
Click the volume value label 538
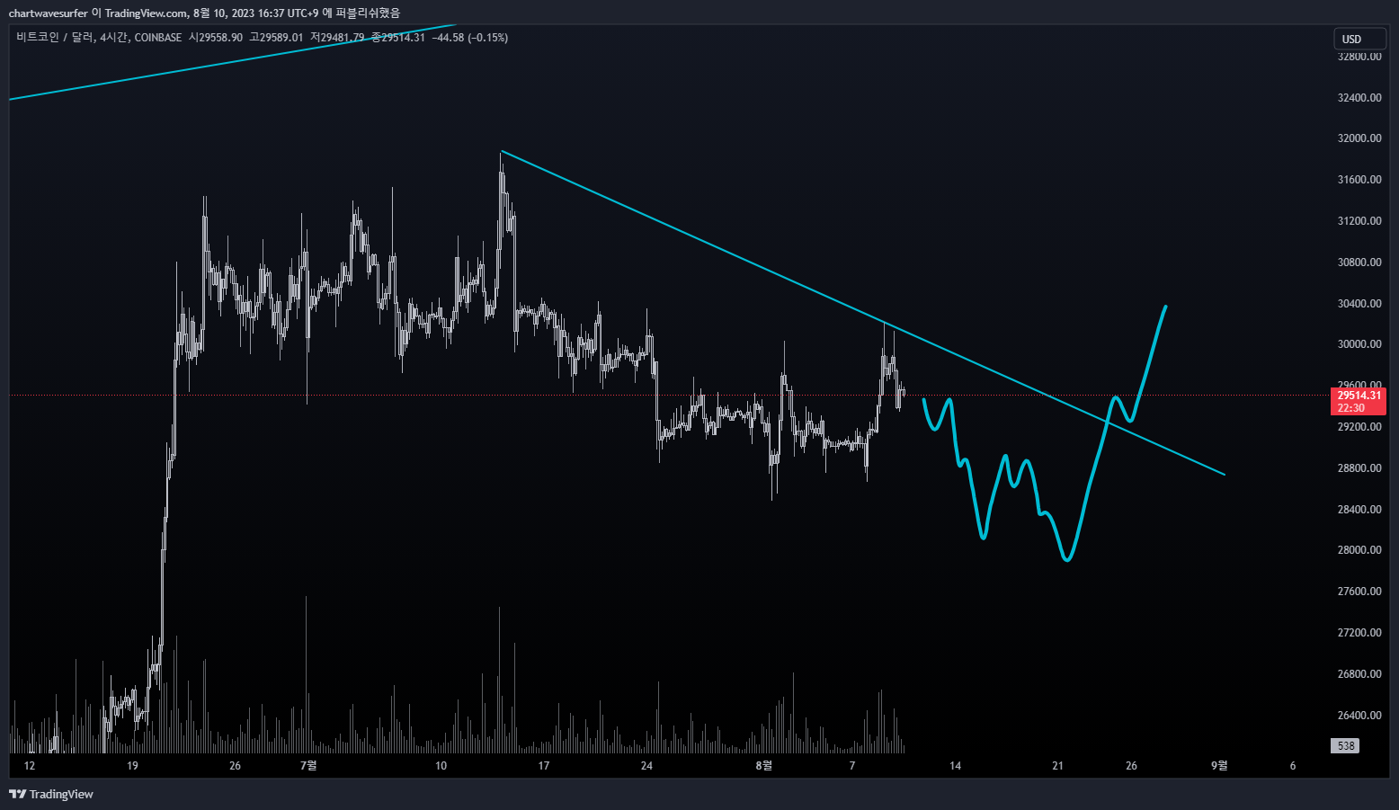pos(1346,746)
